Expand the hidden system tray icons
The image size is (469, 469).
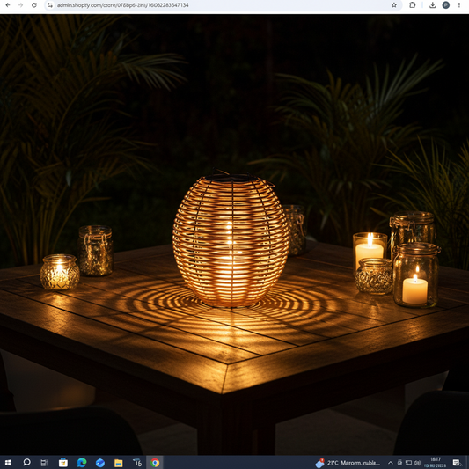click(x=391, y=463)
